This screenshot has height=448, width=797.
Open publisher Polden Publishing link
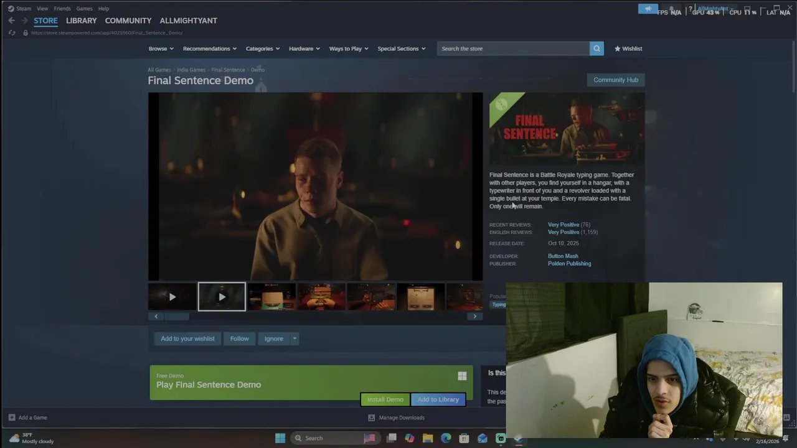click(569, 263)
